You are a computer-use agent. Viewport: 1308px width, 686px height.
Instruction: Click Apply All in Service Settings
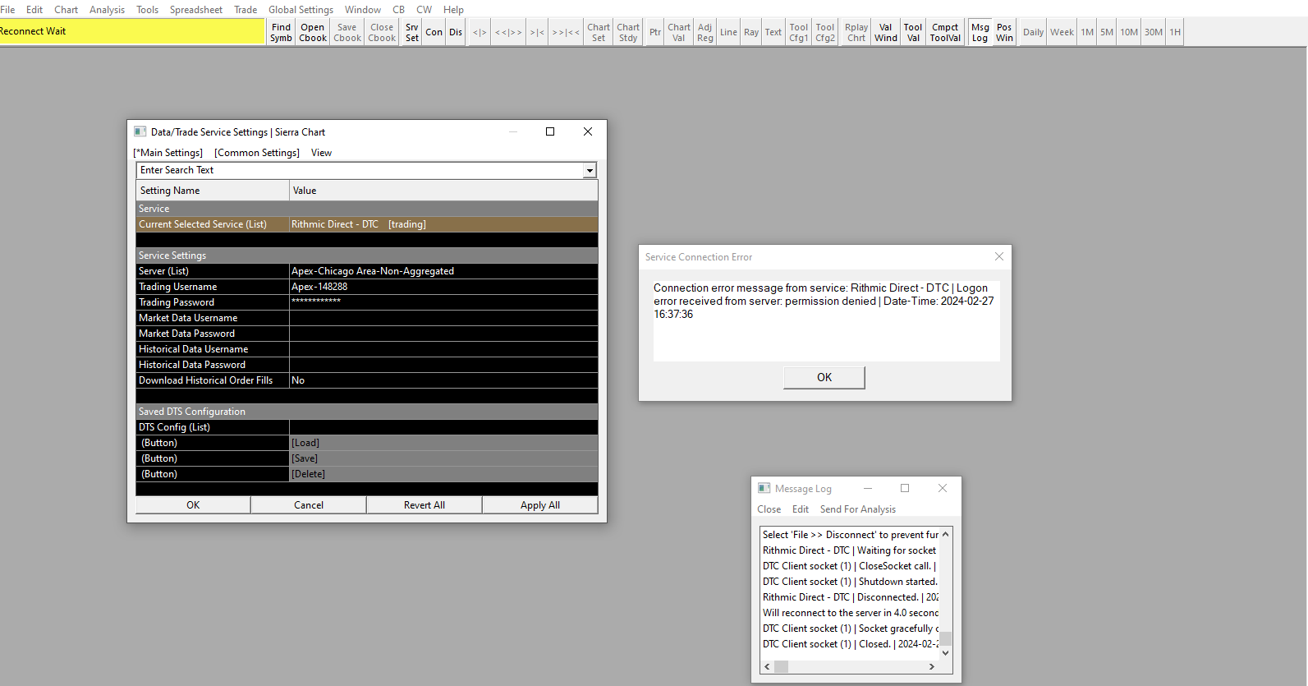(540, 505)
